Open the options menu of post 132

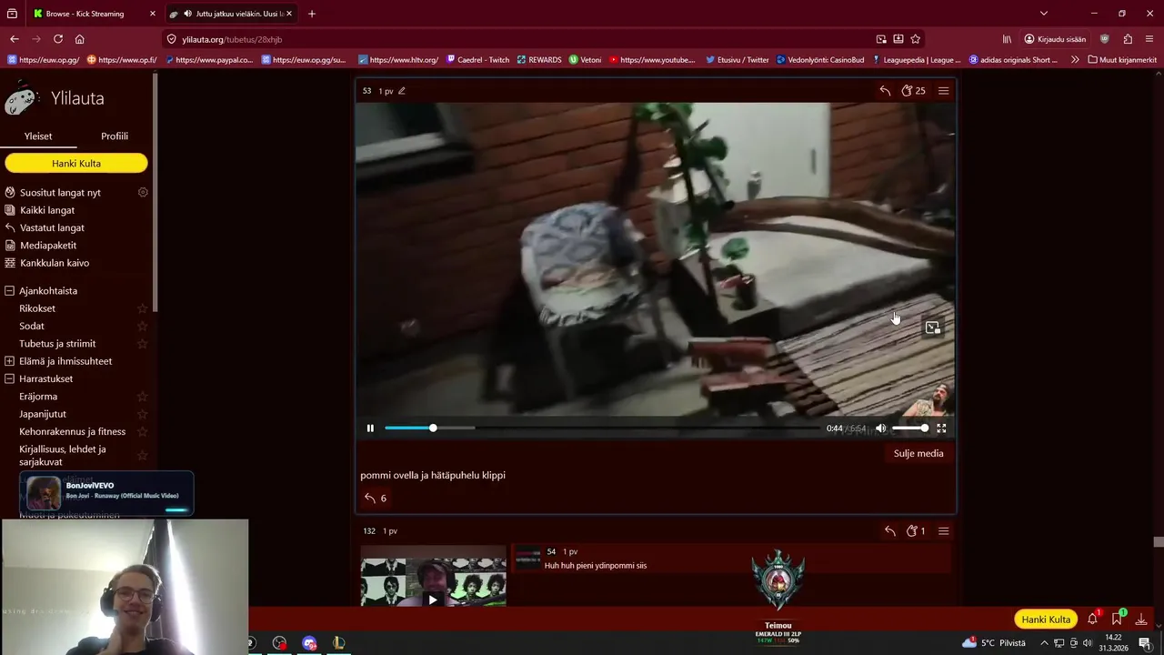coord(943,531)
